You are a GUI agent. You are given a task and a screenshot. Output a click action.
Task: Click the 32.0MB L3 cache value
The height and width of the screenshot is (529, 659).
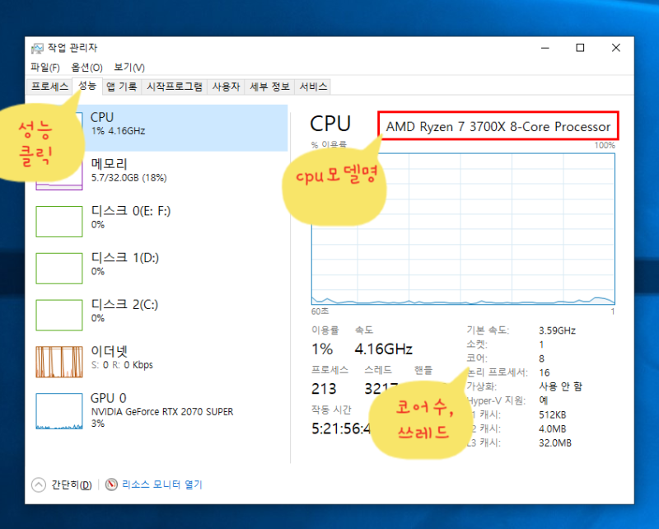coord(554,442)
